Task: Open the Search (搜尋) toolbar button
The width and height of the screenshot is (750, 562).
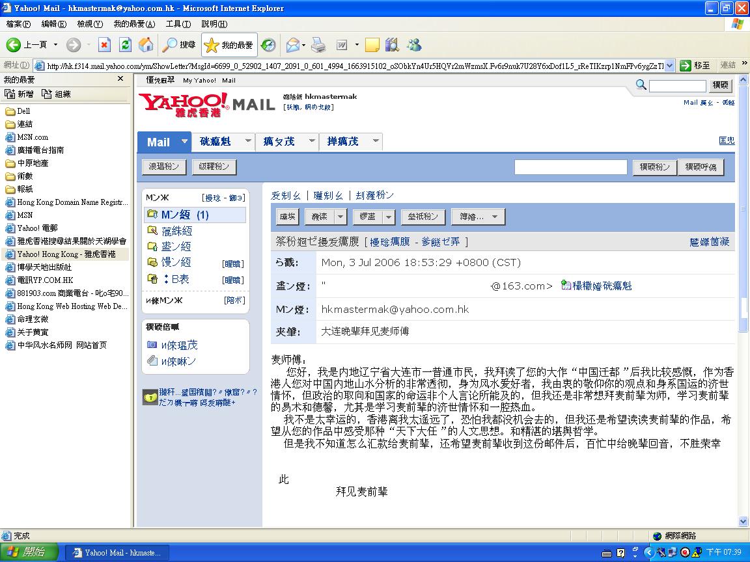Action: tap(179, 45)
